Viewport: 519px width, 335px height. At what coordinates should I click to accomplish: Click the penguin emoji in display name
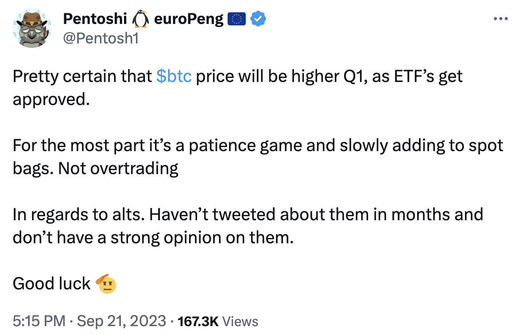(x=141, y=19)
